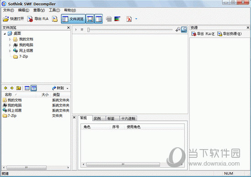
Task: Toggle the bottom panel layout icon
Action: (x=90, y=19)
